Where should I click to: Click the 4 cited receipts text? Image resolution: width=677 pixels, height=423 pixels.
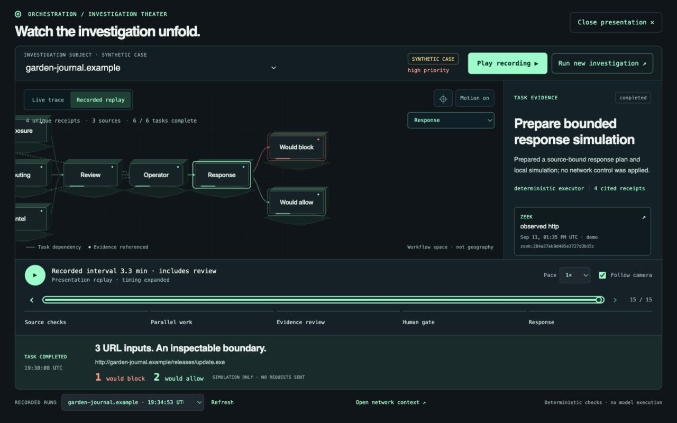[619, 188]
